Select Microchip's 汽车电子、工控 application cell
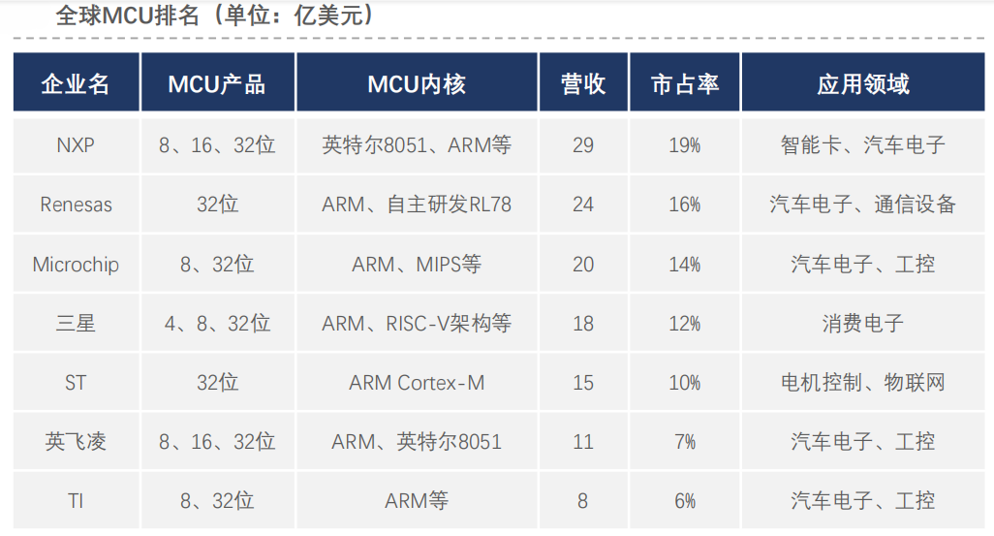The height and width of the screenshot is (536, 994). (x=863, y=264)
